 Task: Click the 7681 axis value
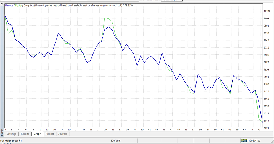pyautogui.click(x=266, y=77)
